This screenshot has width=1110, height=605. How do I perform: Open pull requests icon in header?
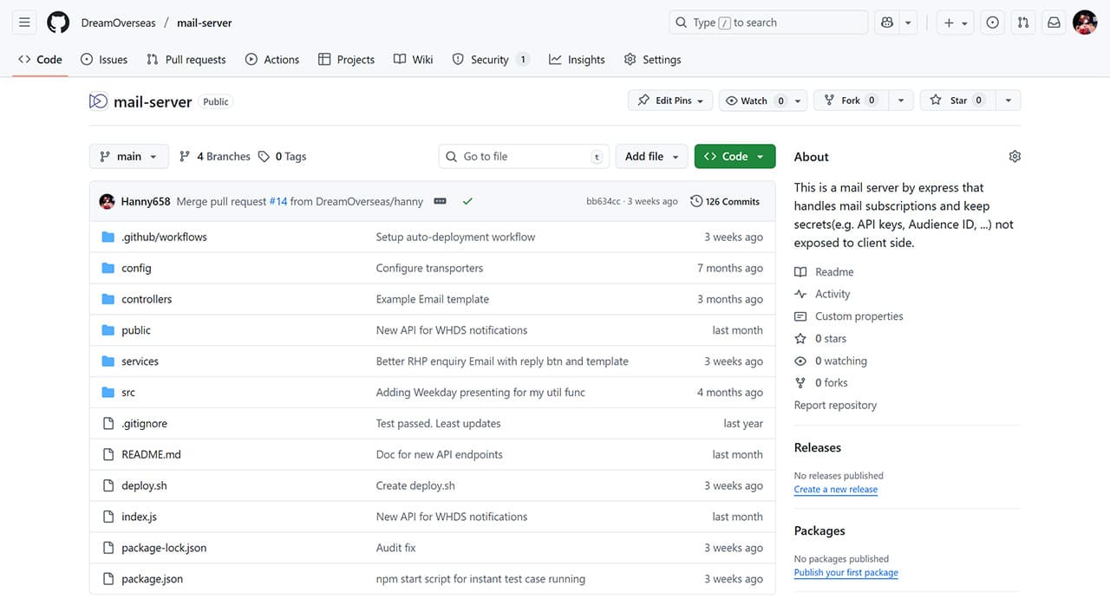[x=1023, y=23]
